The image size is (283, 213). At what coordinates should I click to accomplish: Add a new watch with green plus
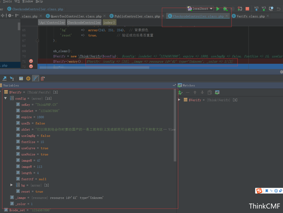pos(180,93)
